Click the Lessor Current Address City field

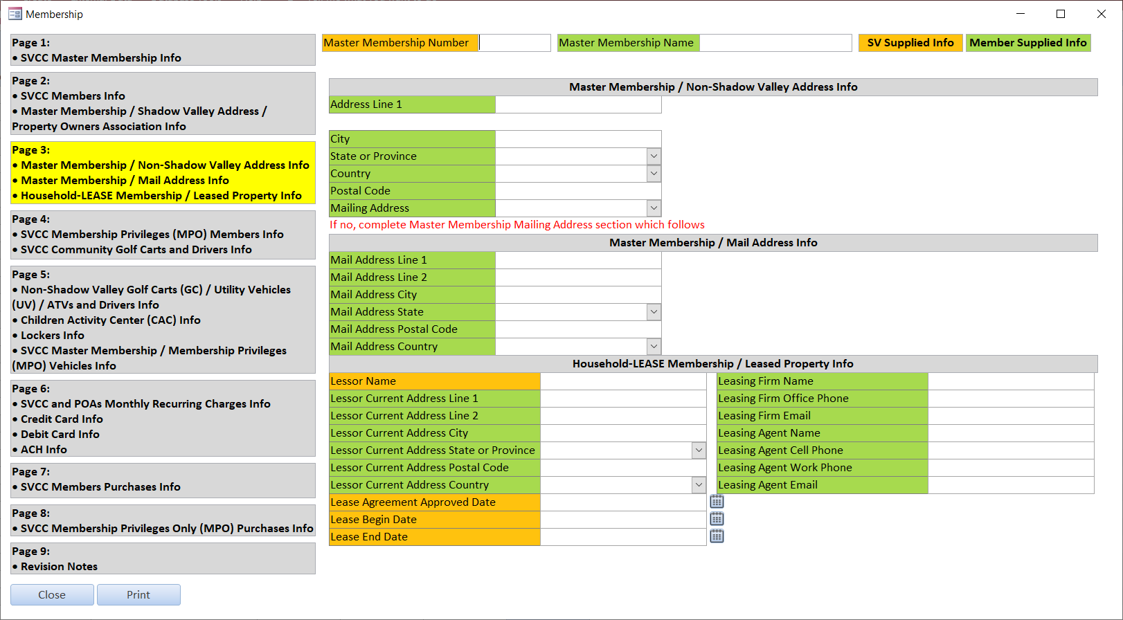coord(623,433)
